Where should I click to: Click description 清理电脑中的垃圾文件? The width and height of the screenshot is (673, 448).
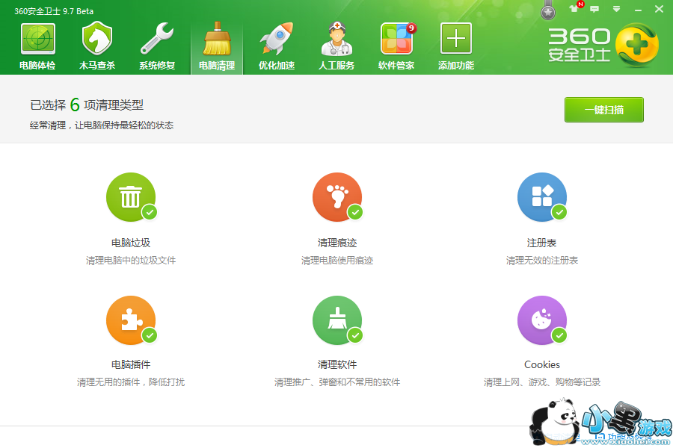pyautogui.click(x=131, y=261)
